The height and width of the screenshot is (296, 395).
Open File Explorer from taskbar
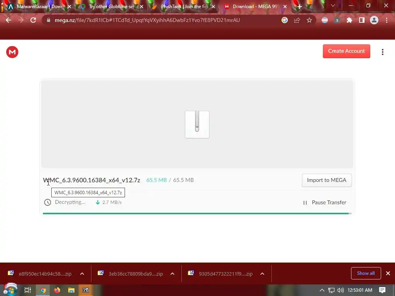(71, 290)
